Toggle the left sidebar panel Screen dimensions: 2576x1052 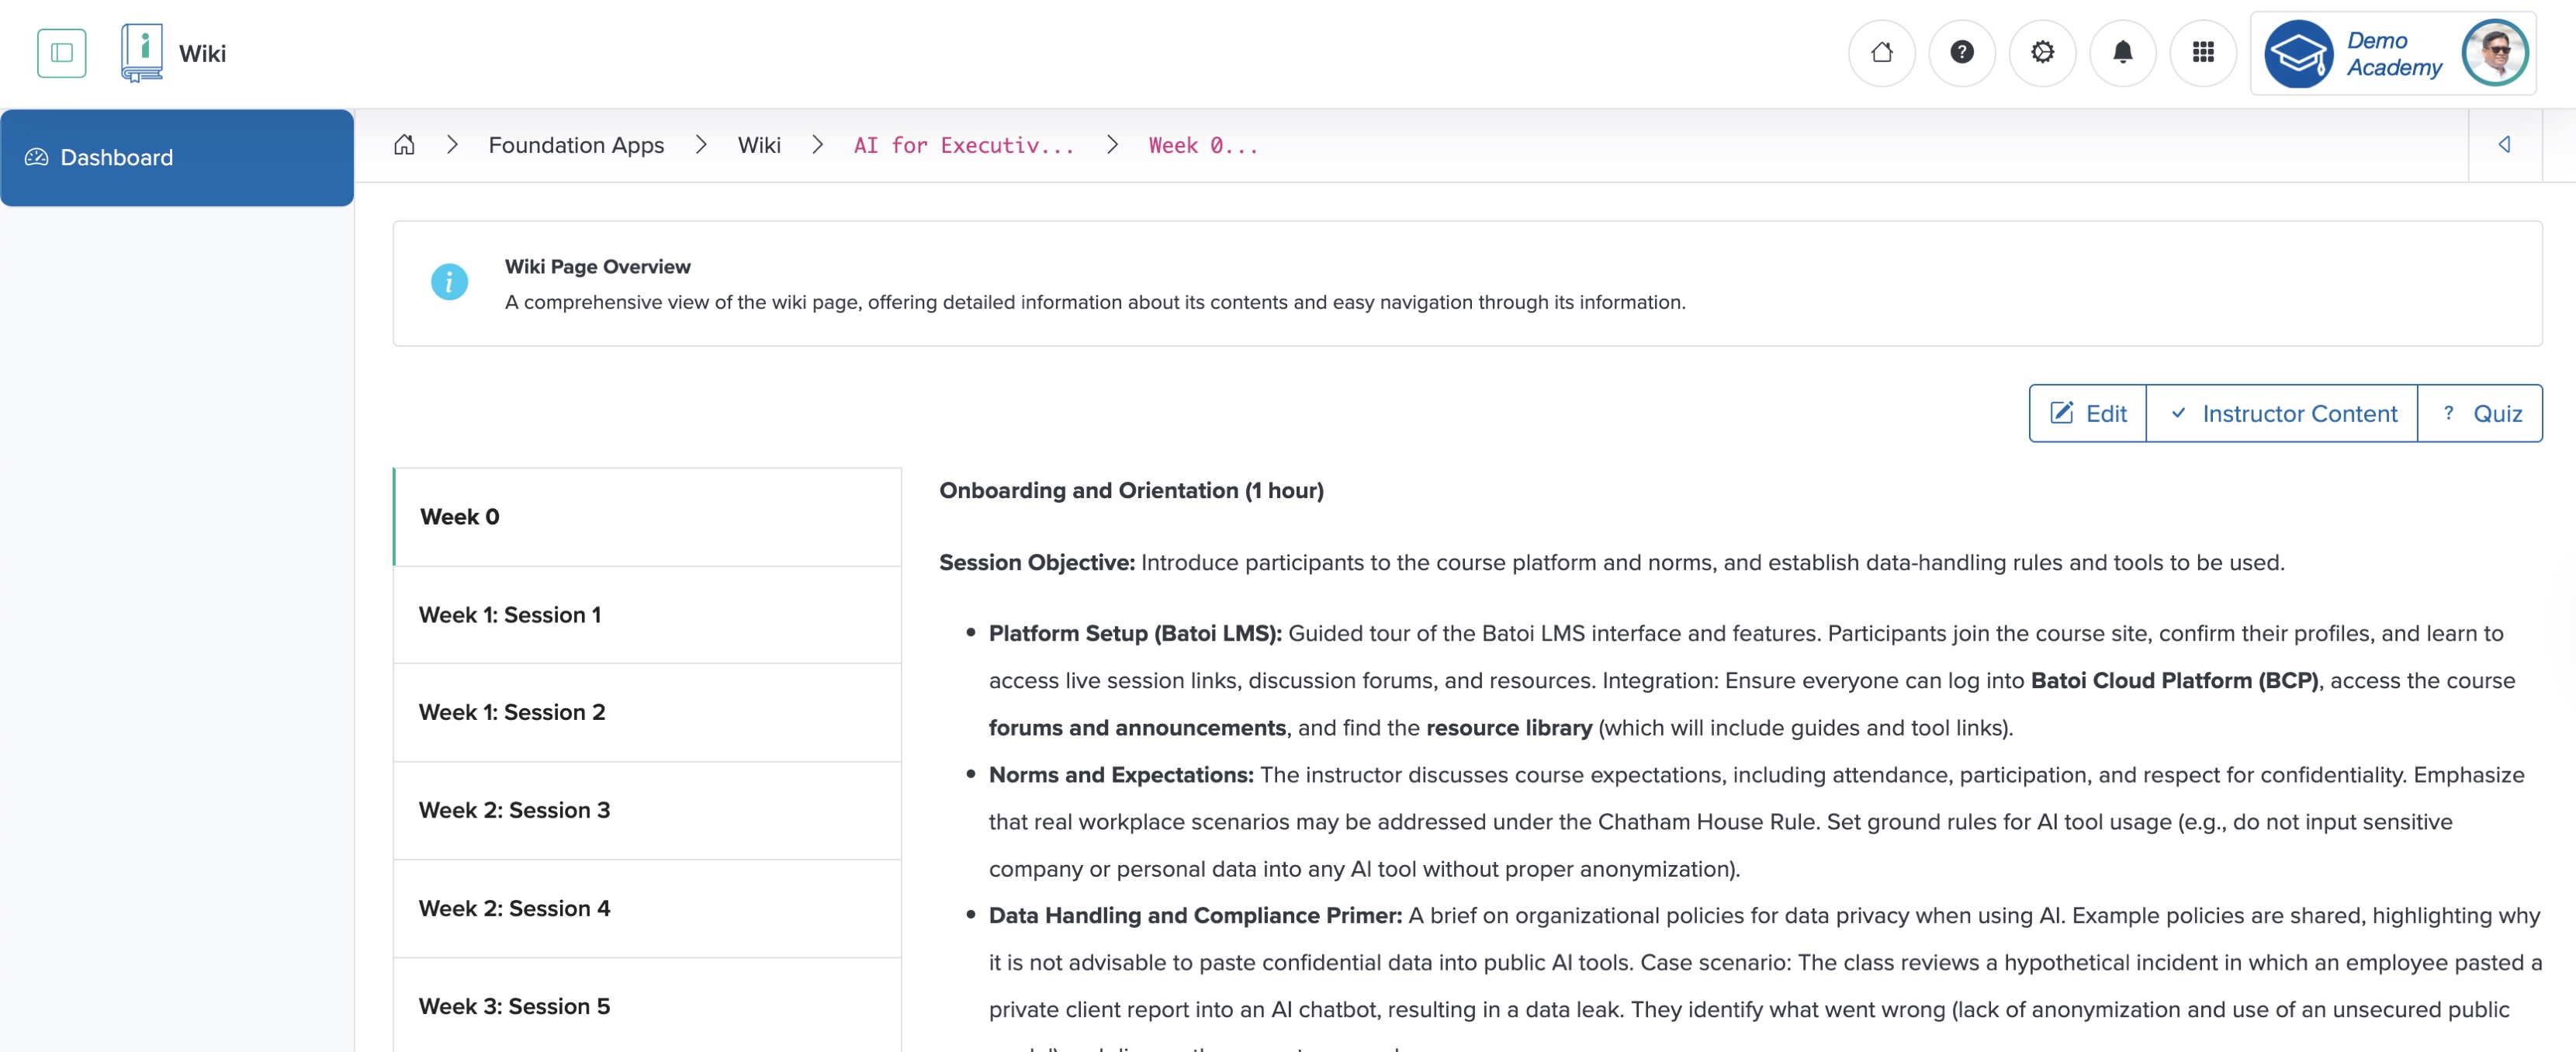tap(61, 52)
